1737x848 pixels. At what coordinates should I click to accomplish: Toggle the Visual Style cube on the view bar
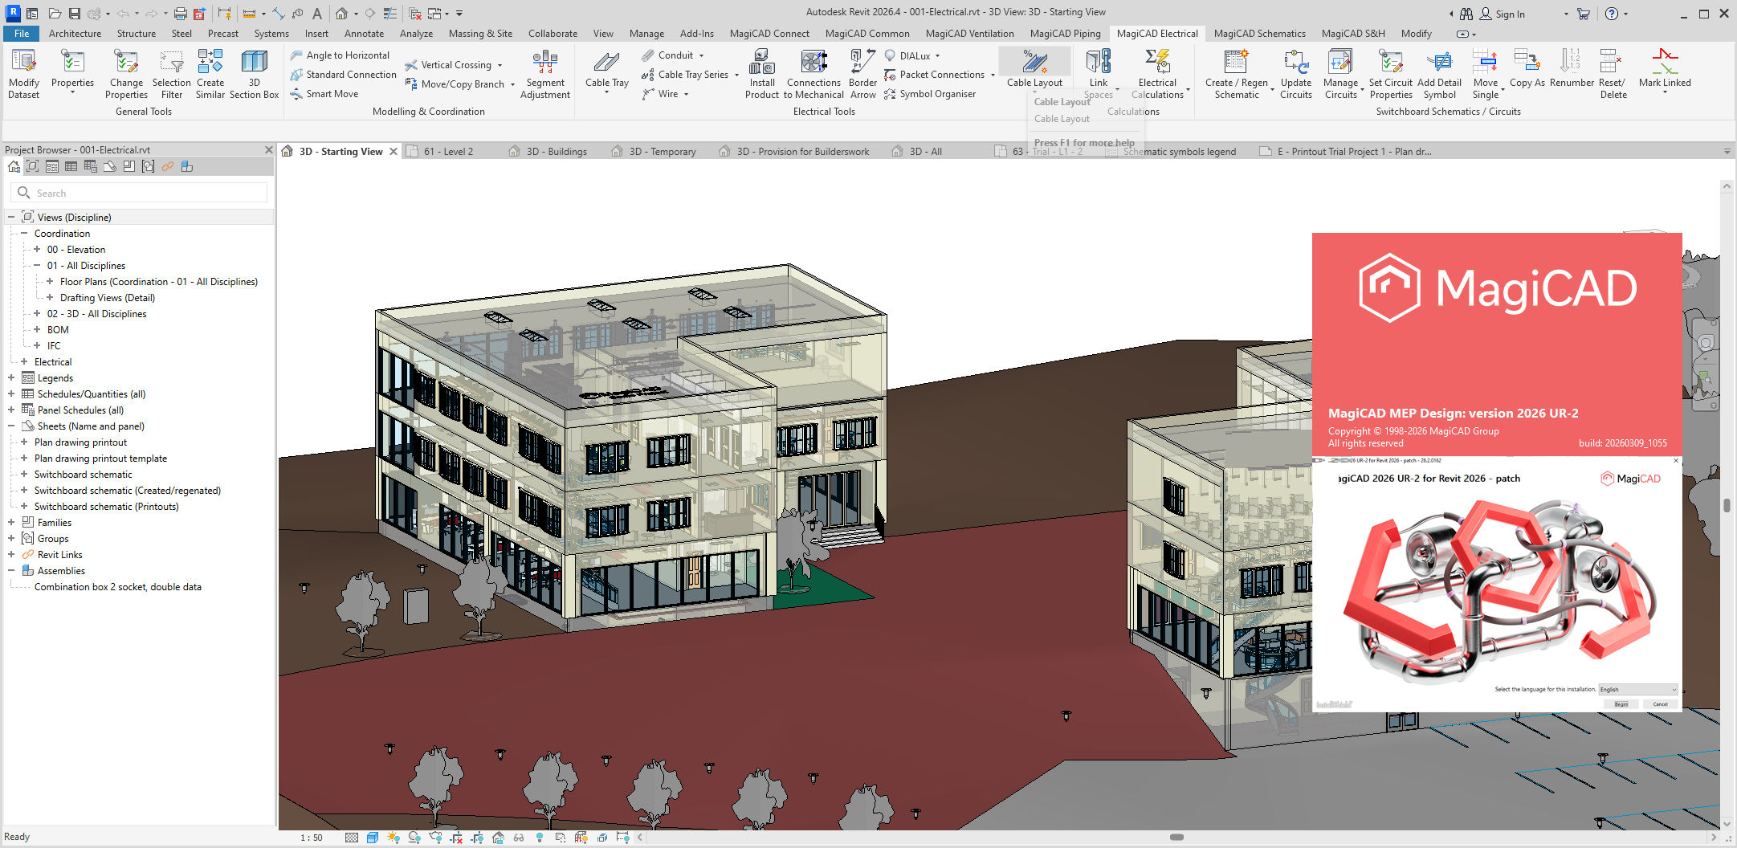(373, 838)
